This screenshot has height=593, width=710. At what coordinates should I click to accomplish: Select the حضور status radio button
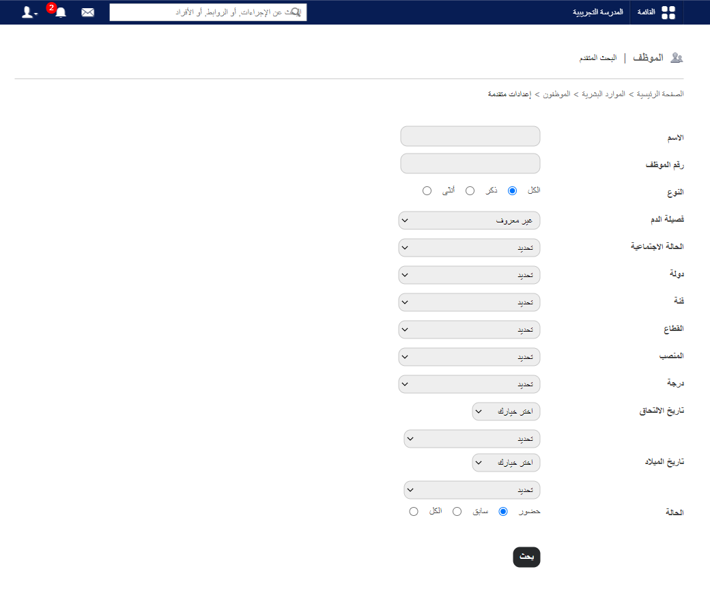[503, 512]
